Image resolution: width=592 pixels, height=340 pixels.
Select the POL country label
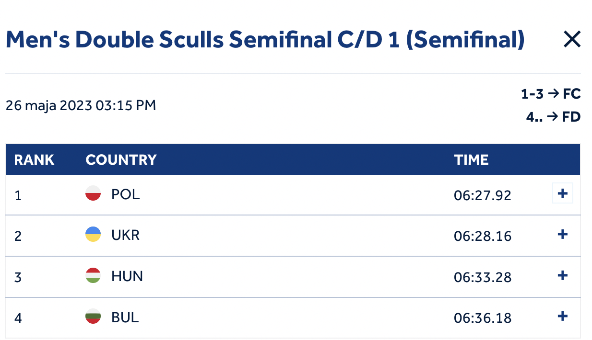click(126, 194)
